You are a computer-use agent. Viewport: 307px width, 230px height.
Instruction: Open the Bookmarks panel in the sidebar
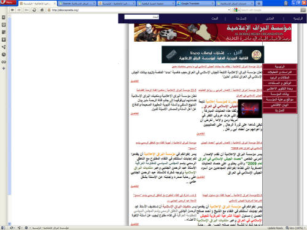coord(4,17)
